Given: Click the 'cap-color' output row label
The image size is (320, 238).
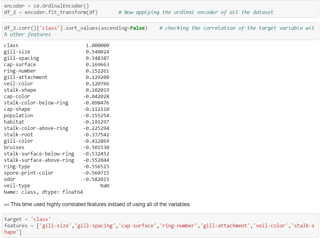Looking at the screenshot, I should coord(17,96).
